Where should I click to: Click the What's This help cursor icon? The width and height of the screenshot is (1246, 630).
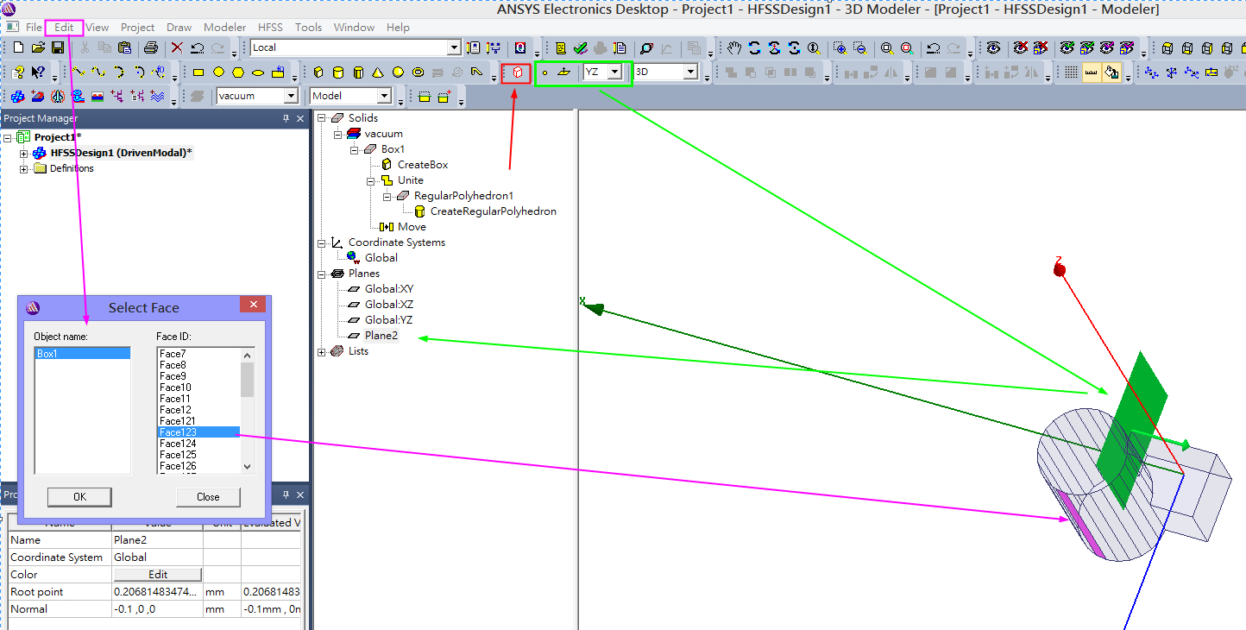[38, 72]
